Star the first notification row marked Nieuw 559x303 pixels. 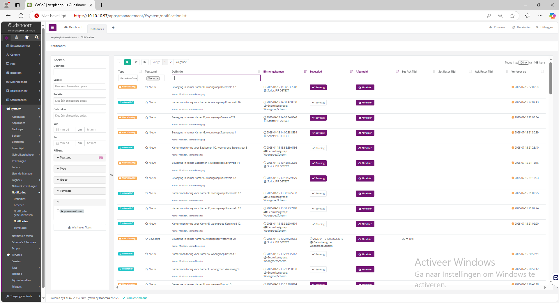147,87
